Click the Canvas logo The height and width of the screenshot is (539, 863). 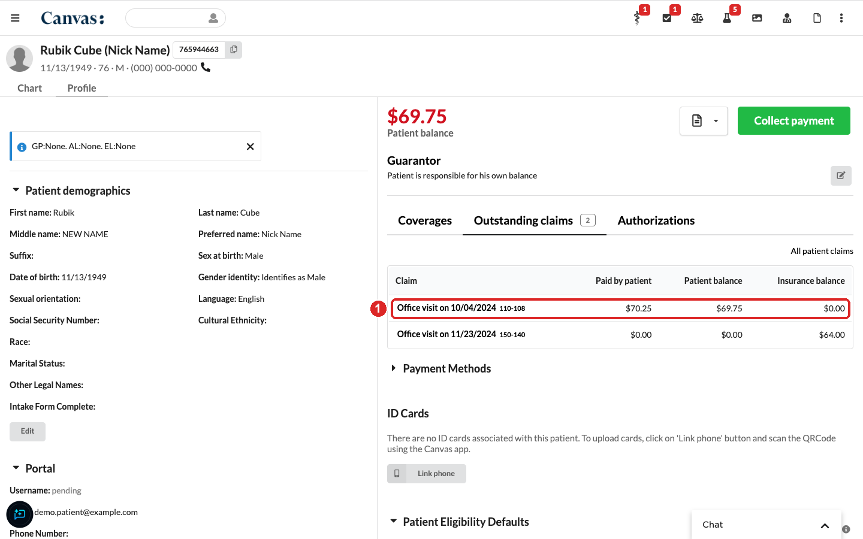pyautogui.click(x=73, y=18)
